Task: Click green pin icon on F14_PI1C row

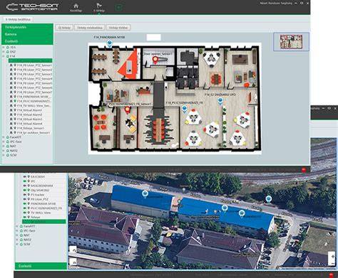Action: 15,101
